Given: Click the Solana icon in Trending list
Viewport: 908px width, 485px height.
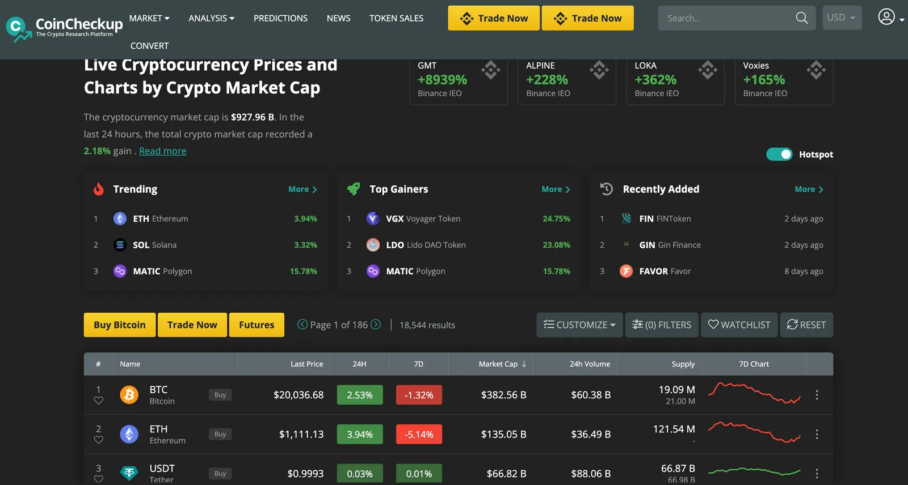Looking at the screenshot, I should (120, 245).
